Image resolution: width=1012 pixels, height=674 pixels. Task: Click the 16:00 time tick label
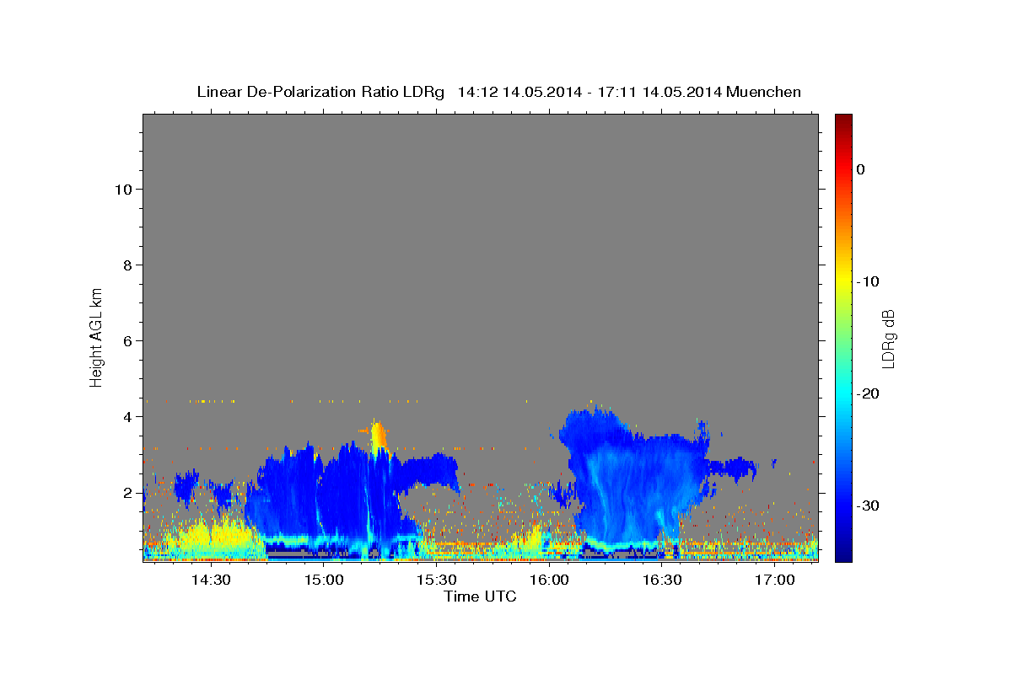pyautogui.click(x=548, y=580)
